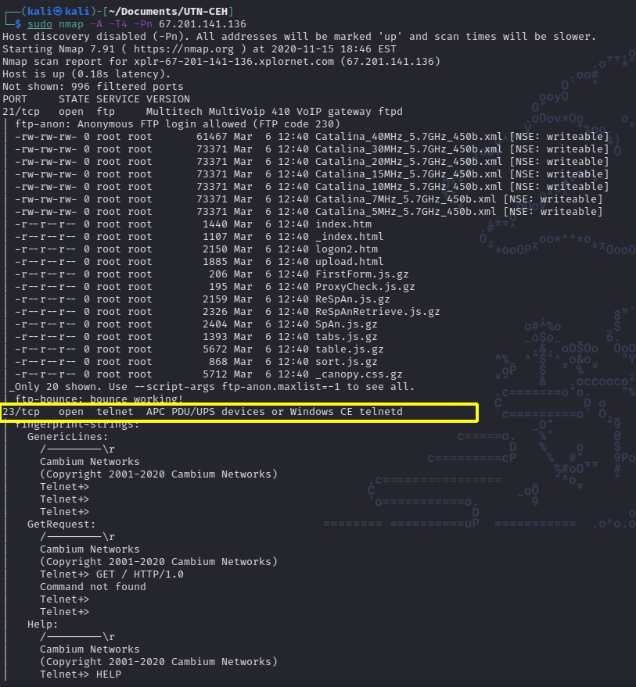The height and width of the screenshot is (687, 636).
Task: Click the _canopy.css.gz file entry
Action: (358, 374)
